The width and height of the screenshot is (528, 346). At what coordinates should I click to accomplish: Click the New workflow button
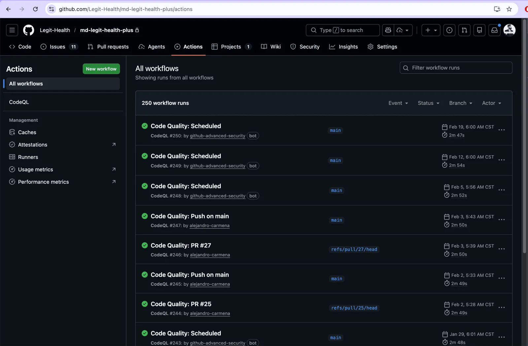pyautogui.click(x=101, y=69)
